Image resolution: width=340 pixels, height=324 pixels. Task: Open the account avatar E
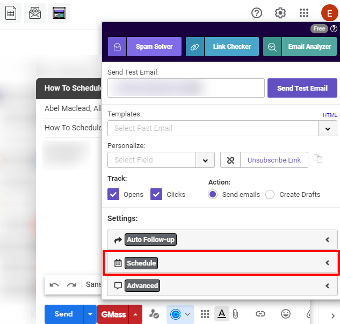(330, 13)
